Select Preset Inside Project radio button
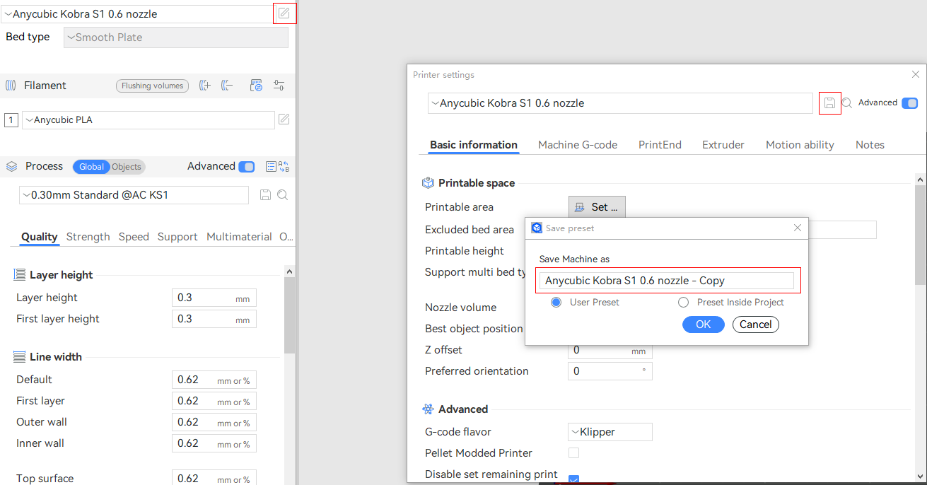The width and height of the screenshot is (927, 485). (683, 303)
